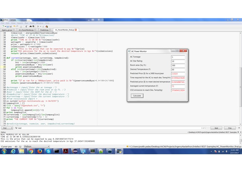Close the AC_PowerMonitor_final.py tab with red X
The image size is (242, 172).
(x=76, y=30)
